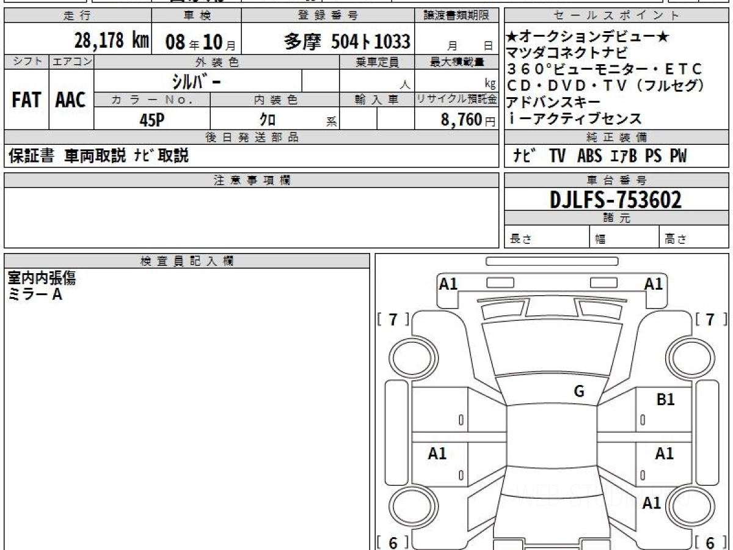Click the i-アクティブセンス entry
Viewport: 733px width, 550px height.
(575, 119)
